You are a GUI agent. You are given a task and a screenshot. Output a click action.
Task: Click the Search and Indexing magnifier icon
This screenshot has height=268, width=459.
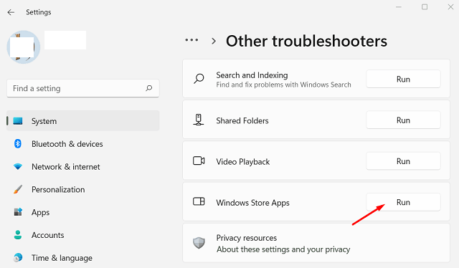199,79
